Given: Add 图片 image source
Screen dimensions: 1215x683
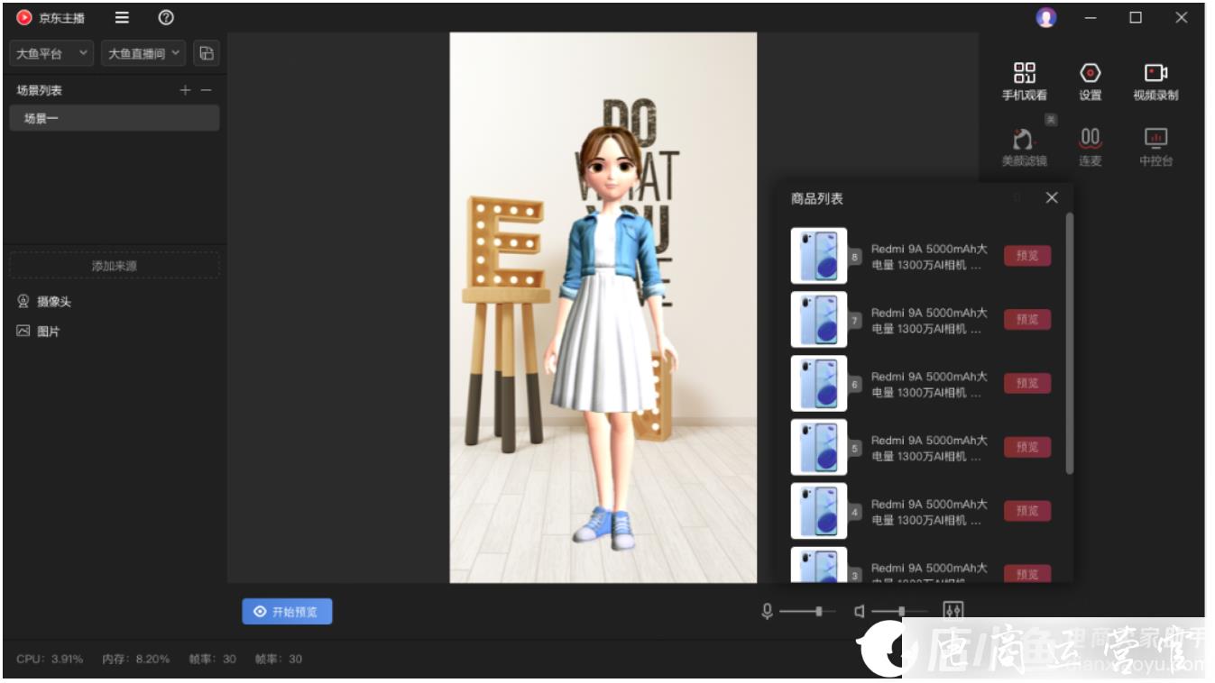Looking at the screenshot, I should coord(39,332).
